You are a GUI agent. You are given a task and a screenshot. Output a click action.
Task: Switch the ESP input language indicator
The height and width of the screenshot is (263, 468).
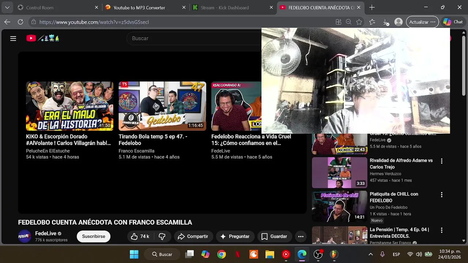pos(396,254)
